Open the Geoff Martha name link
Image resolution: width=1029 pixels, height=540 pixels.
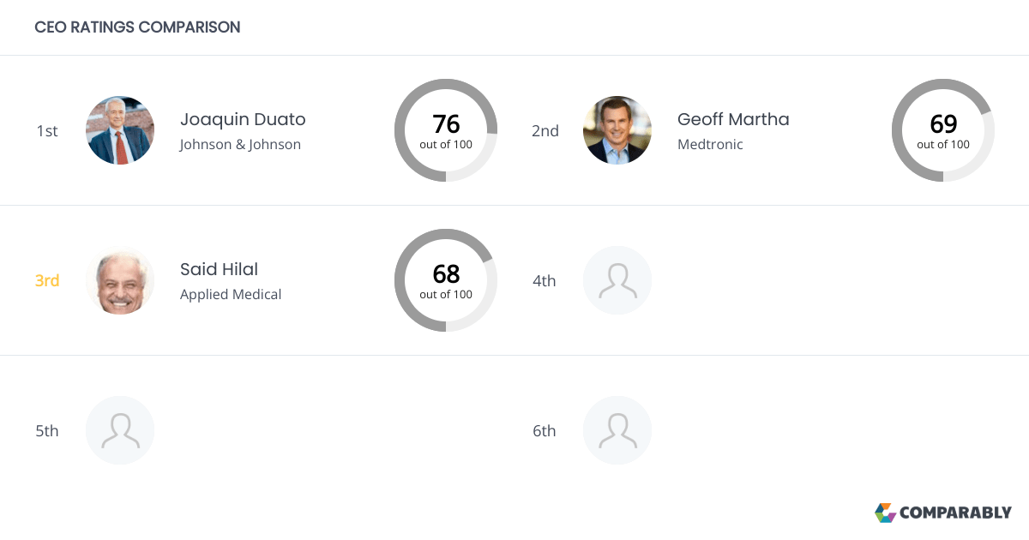point(733,119)
